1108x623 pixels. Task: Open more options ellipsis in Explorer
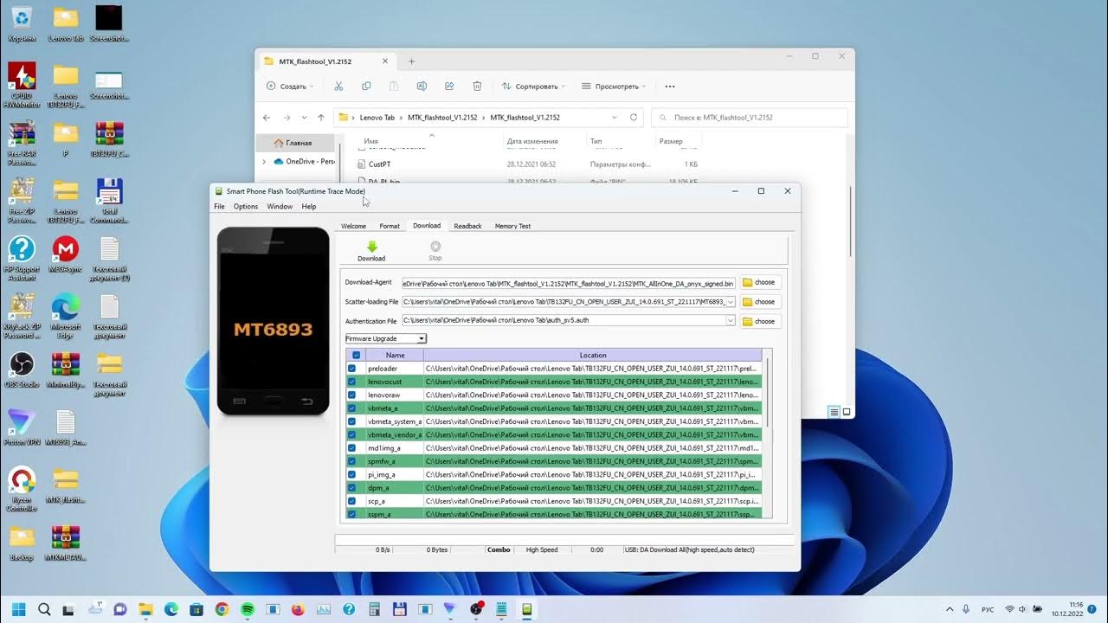point(669,87)
